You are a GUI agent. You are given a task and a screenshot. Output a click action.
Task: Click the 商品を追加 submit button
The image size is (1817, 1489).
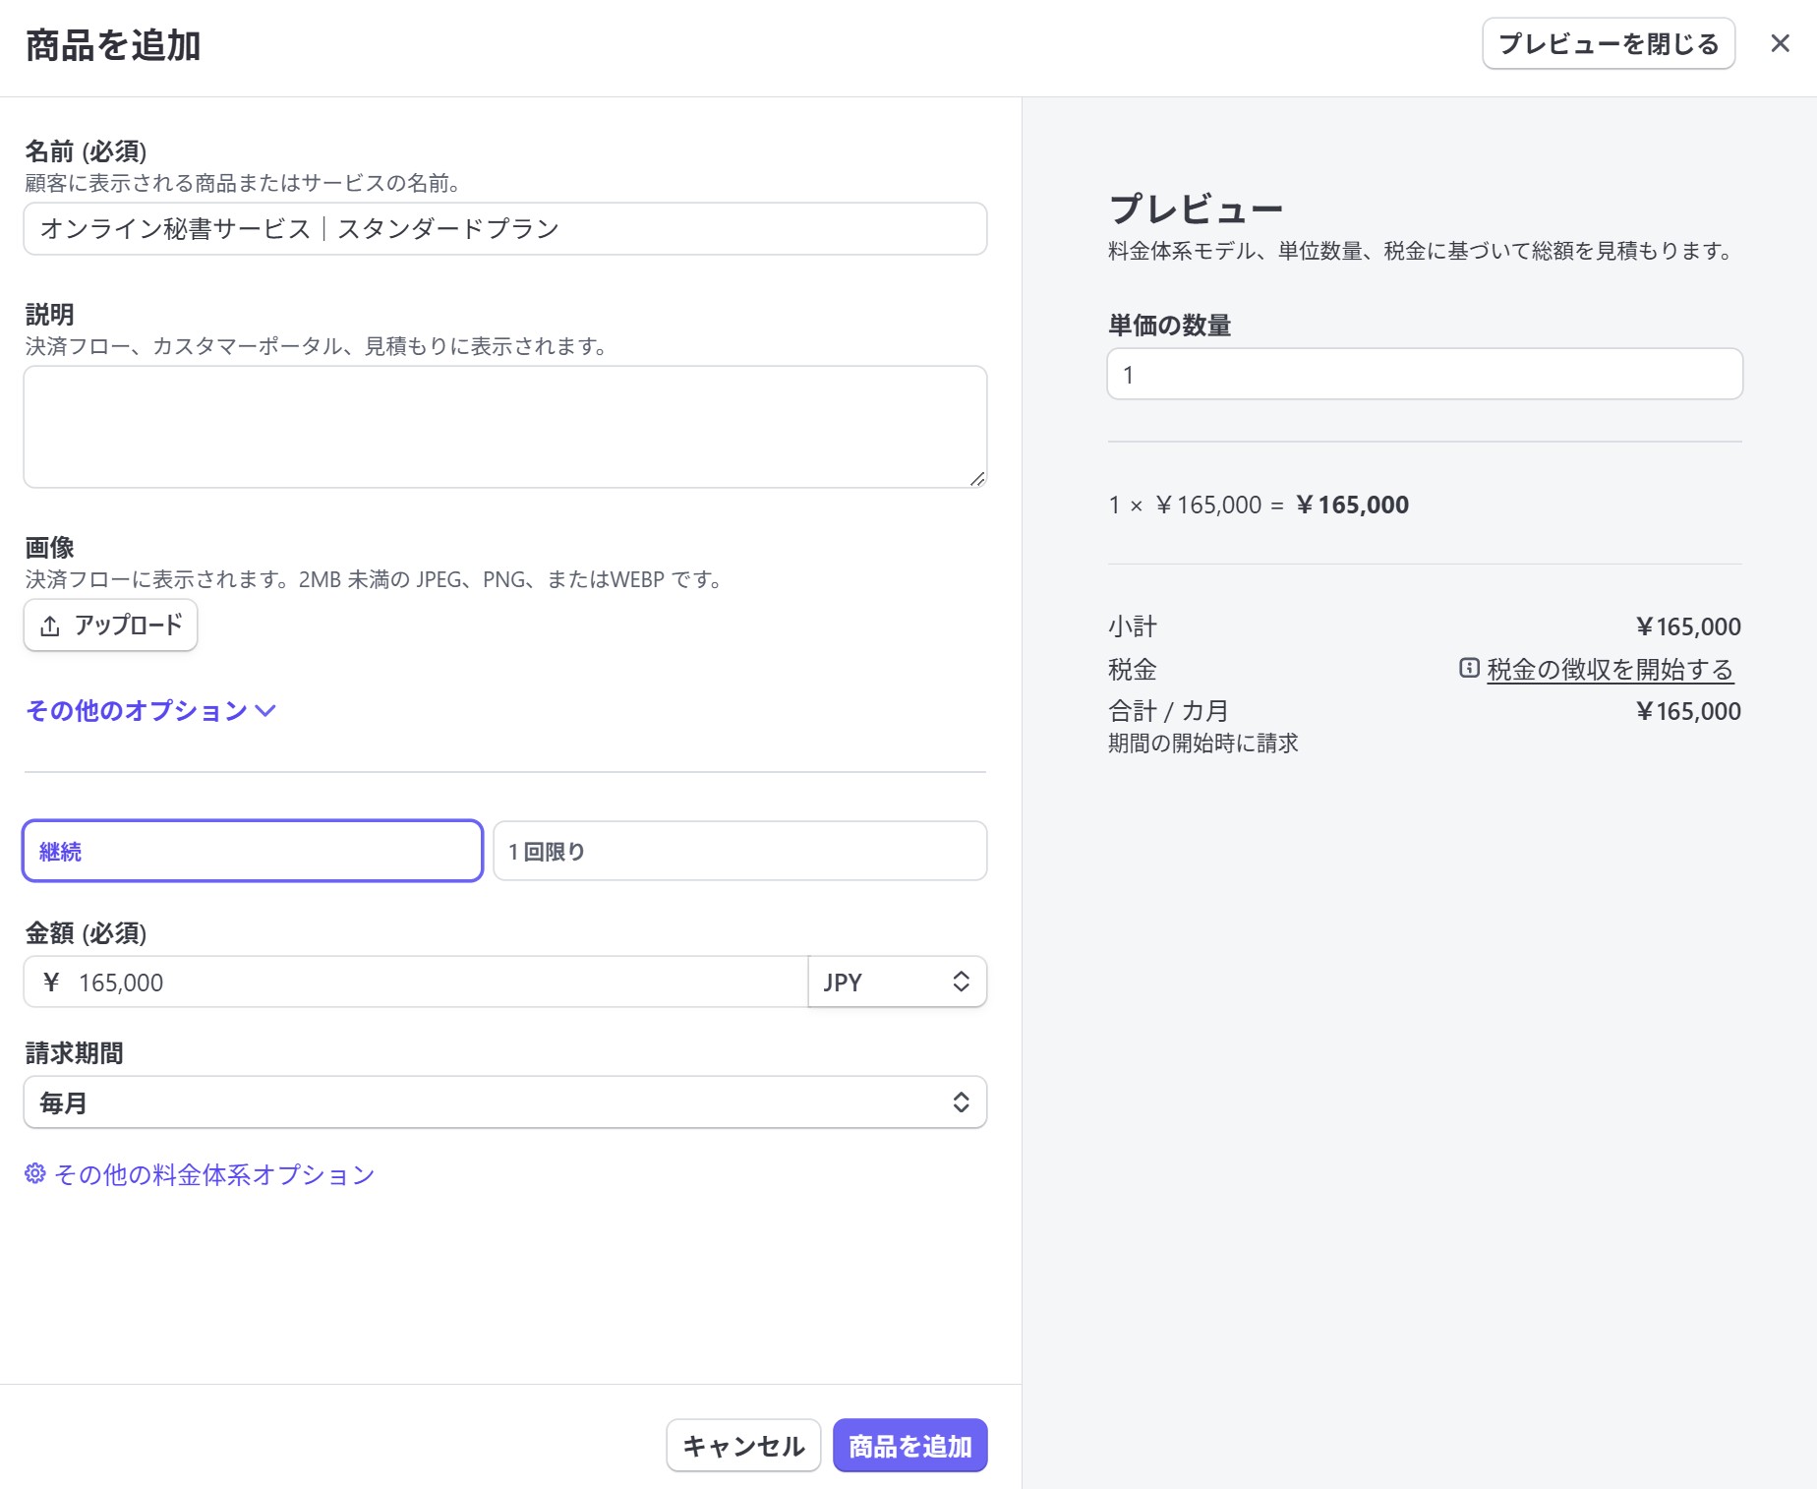[x=909, y=1446]
